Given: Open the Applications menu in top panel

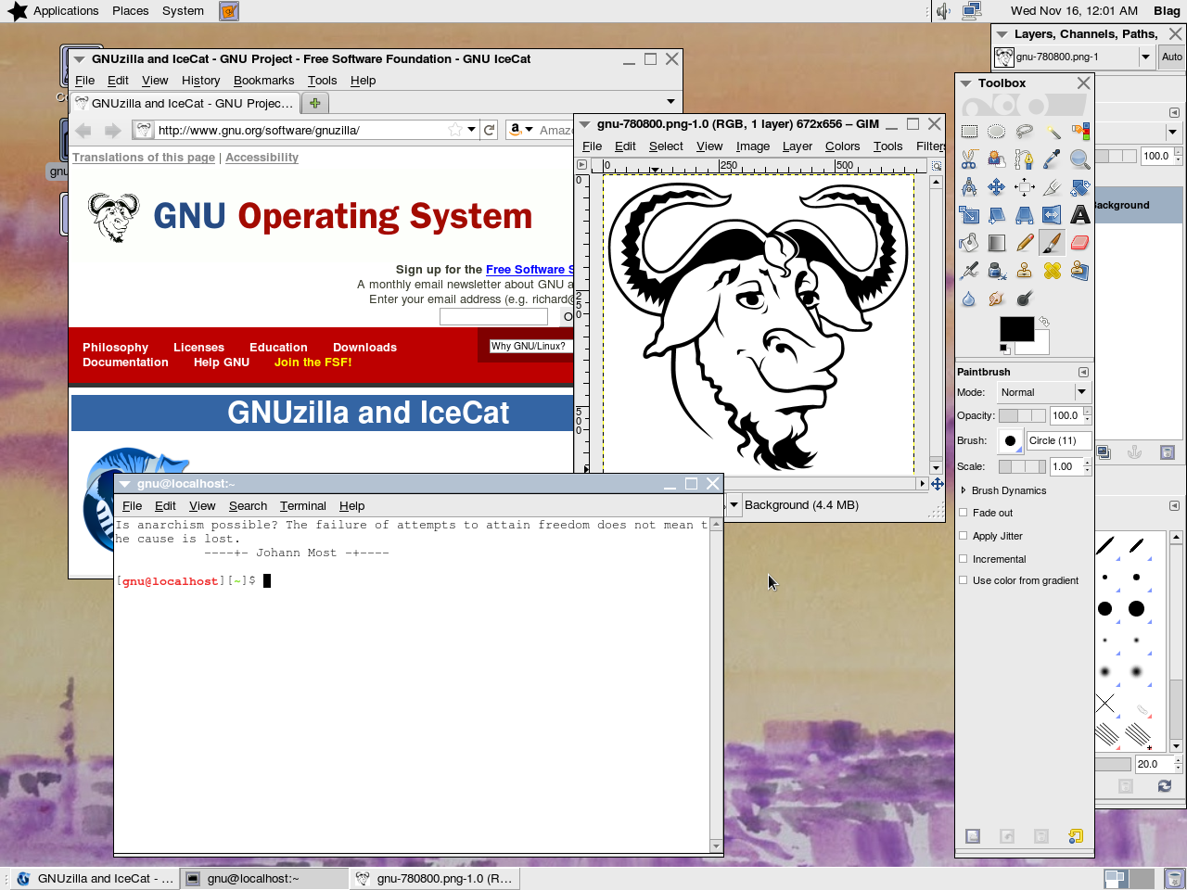Looking at the screenshot, I should click(66, 11).
